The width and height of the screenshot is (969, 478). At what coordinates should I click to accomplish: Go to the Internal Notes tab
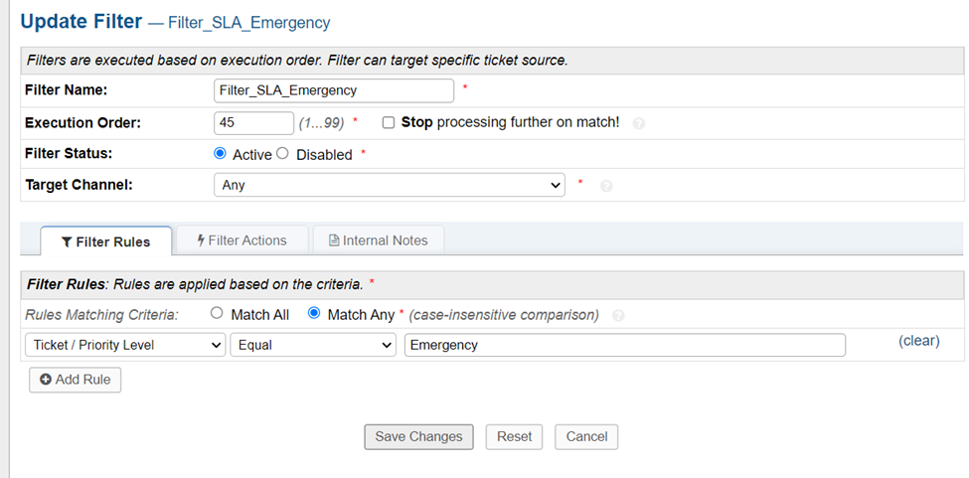pyautogui.click(x=378, y=240)
